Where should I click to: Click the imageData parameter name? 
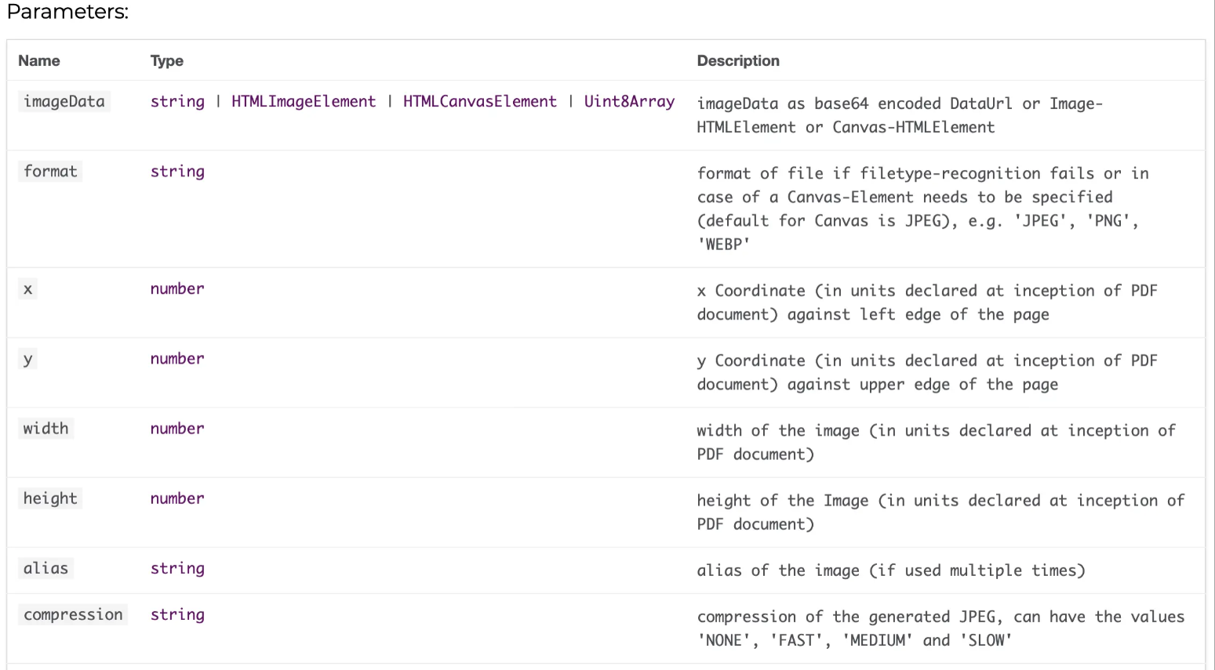coord(64,102)
